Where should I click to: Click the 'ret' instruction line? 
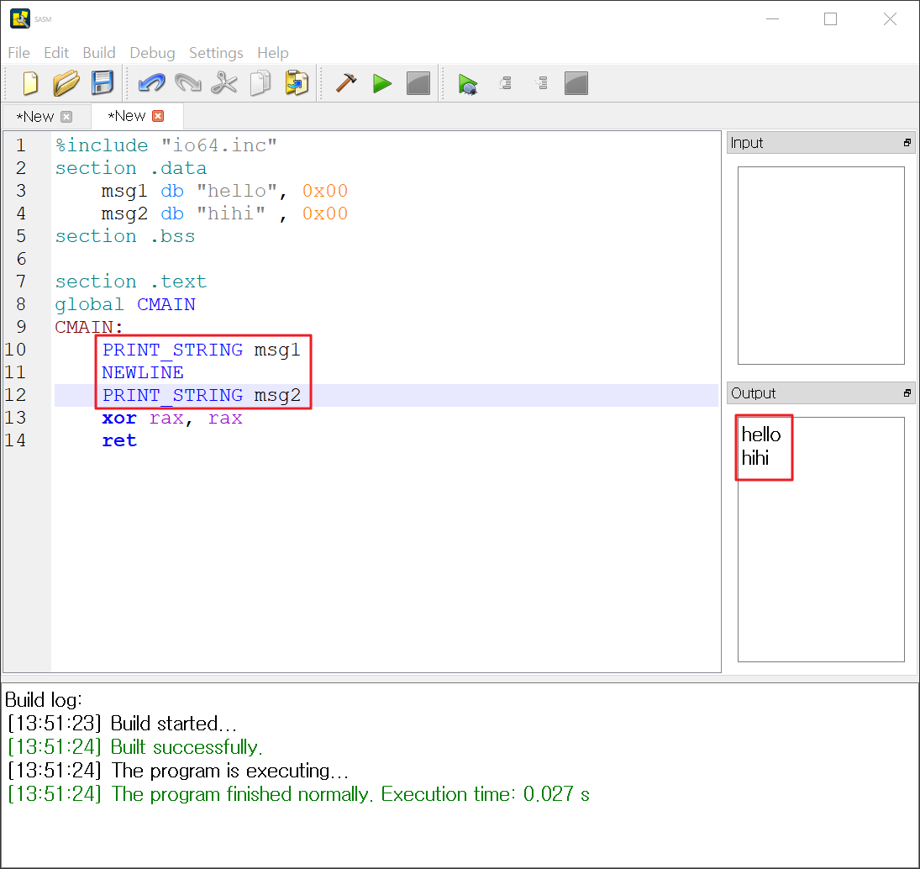pos(119,440)
